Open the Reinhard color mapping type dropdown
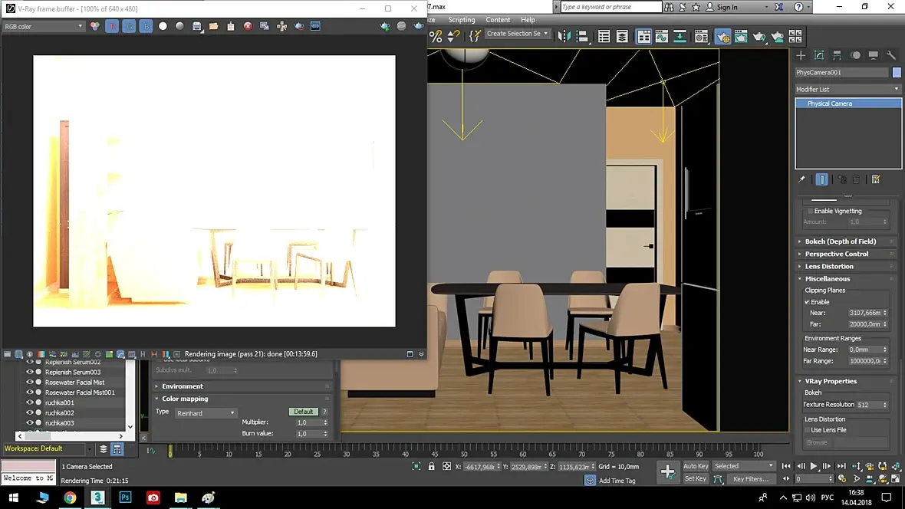 coord(206,412)
